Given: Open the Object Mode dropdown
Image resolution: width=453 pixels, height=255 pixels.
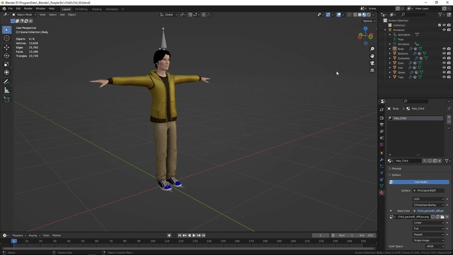Looking at the screenshot, I should pyautogui.click(x=24, y=15).
